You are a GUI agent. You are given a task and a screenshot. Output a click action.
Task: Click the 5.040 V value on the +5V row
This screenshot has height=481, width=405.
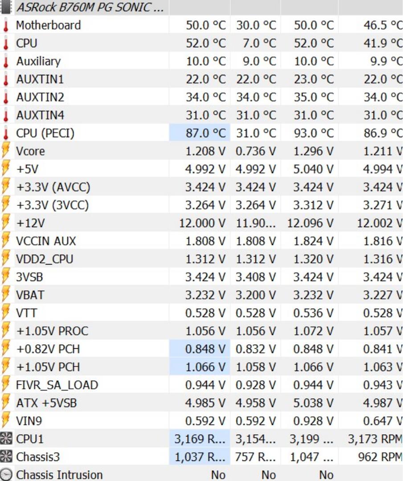(314, 169)
